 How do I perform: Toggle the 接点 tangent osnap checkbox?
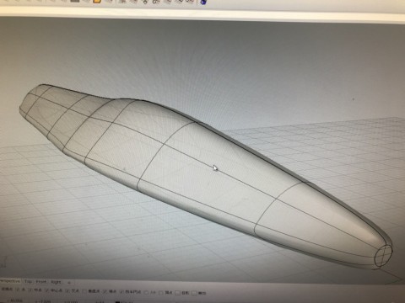(x=105, y=292)
